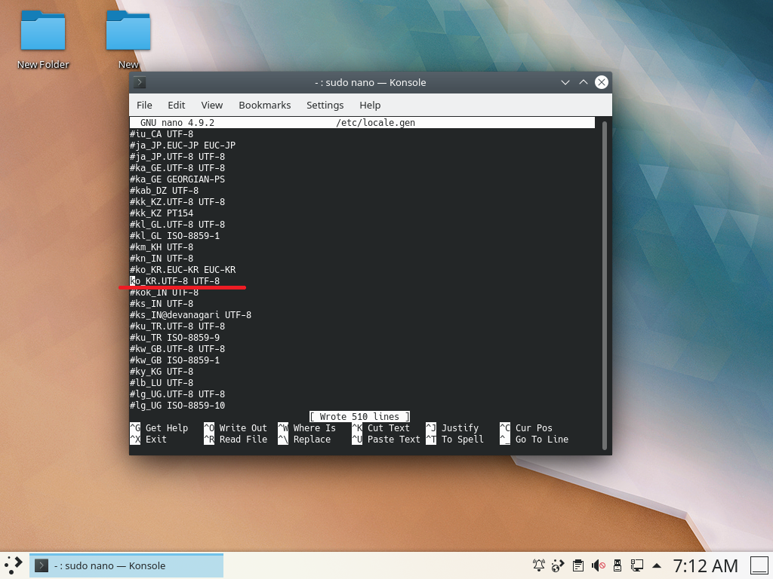773x579 pixels.
Task: Click the Read File shortcut label
Action: point(243,440)
